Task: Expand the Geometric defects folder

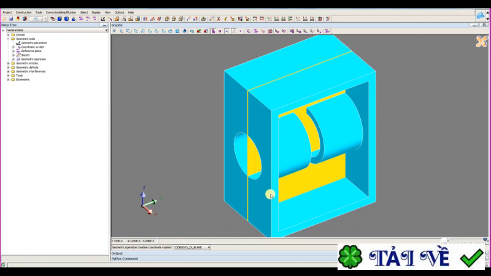Action: (x=8, y=67)
